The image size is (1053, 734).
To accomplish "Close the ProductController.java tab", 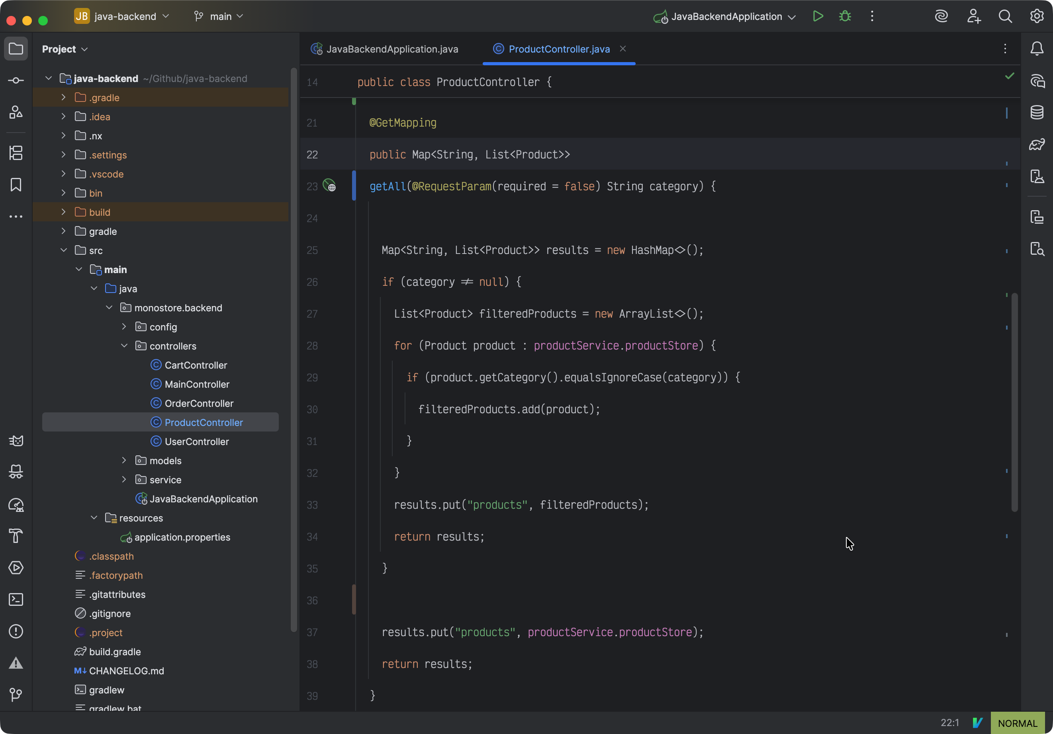I will click(623, 49).
